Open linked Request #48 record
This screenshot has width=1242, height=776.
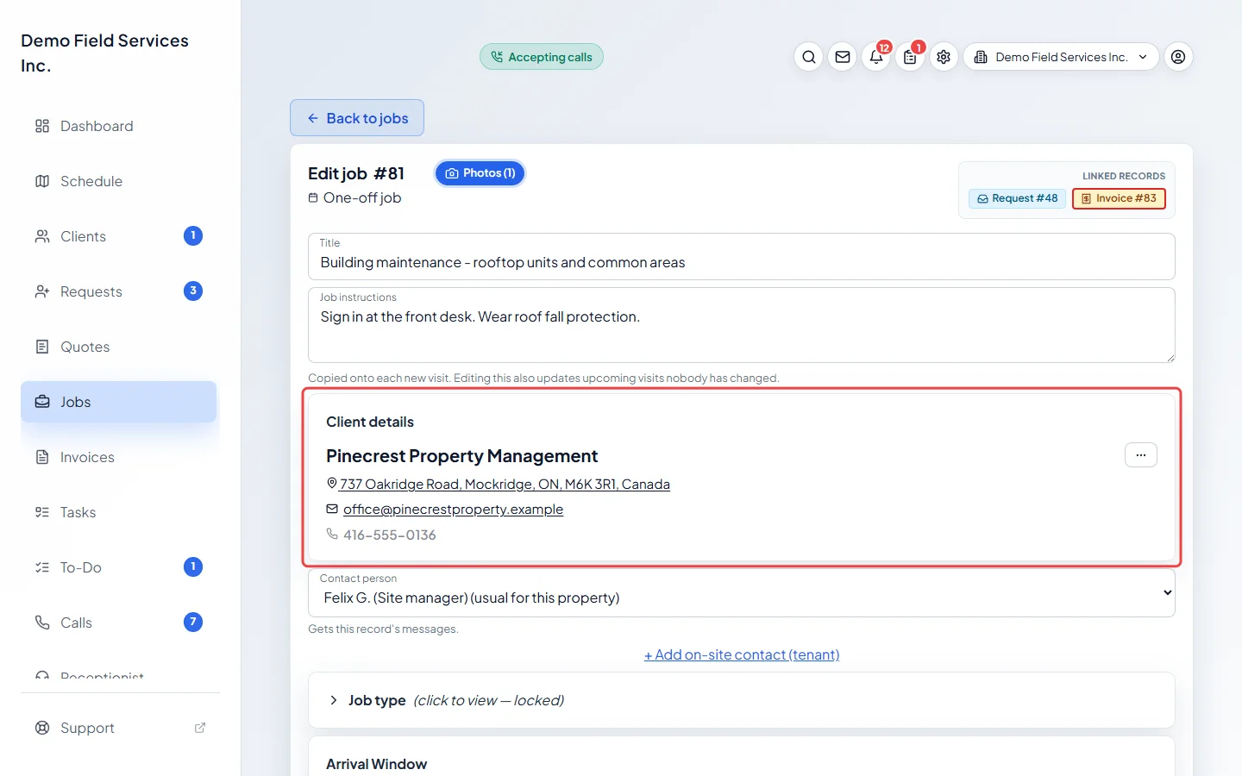[x=1018, y=198]
